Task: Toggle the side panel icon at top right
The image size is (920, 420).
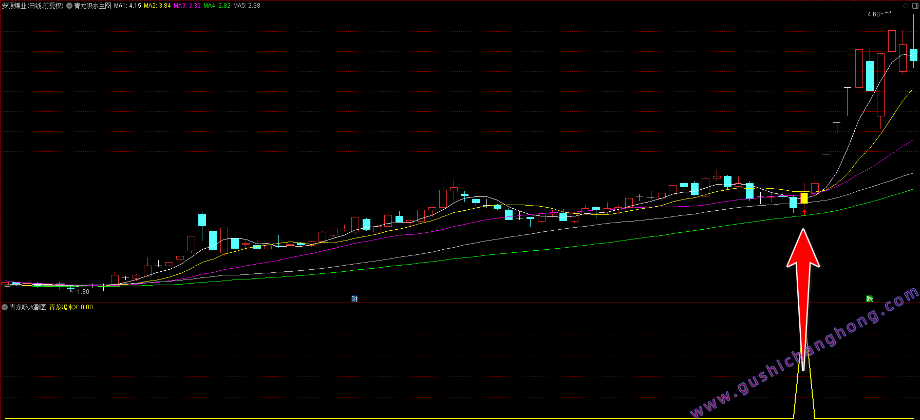Action: coord(915,6)
